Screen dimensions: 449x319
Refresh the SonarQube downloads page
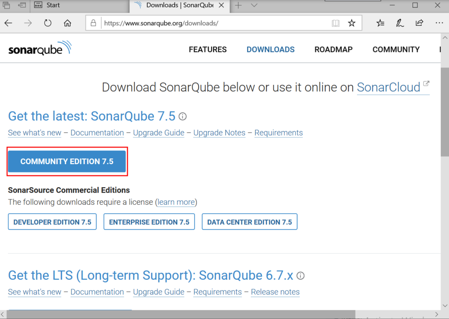tap(47, 23)
